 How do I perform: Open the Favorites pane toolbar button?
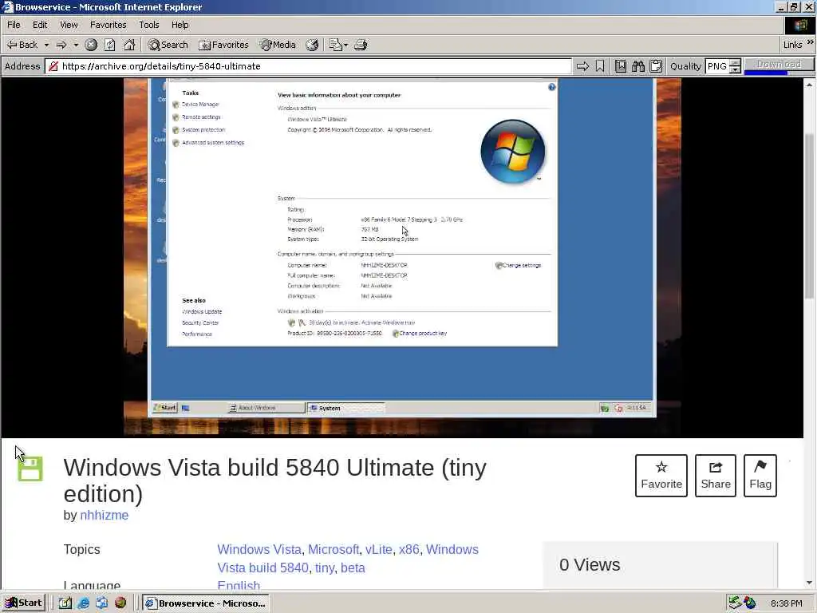point(223,45)
